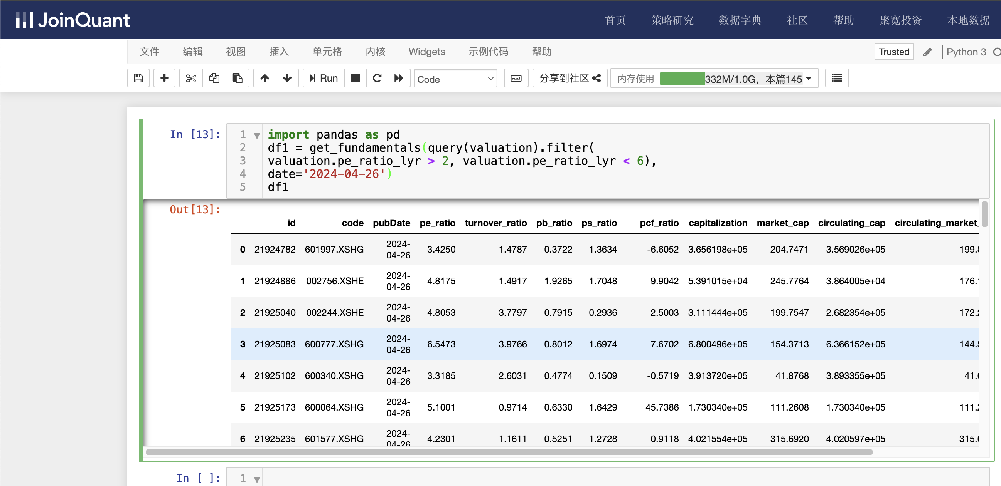The width and height of the screenshot is (1001, 486).
Task: Restart and run all with the fast-forward icon
Action: pos(399,79)
